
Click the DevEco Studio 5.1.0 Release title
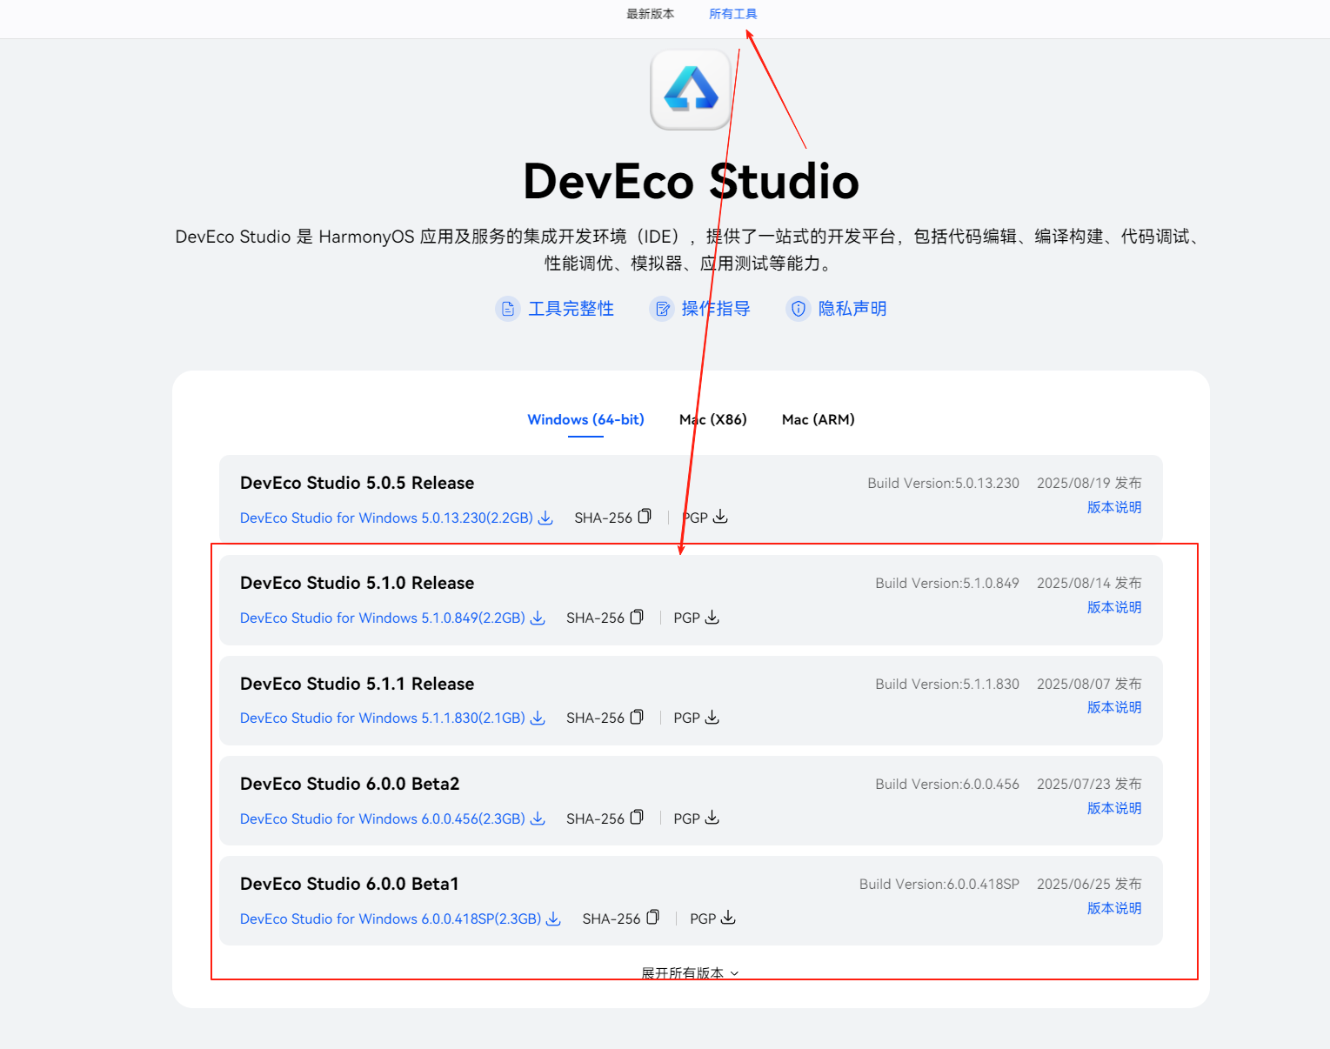tap(358, 583)
